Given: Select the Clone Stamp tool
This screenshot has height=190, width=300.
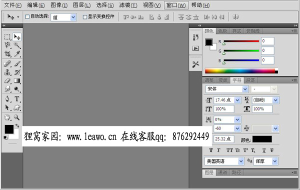Looking at the screenshot, I should pyautogui.click(x=7, y=72).
